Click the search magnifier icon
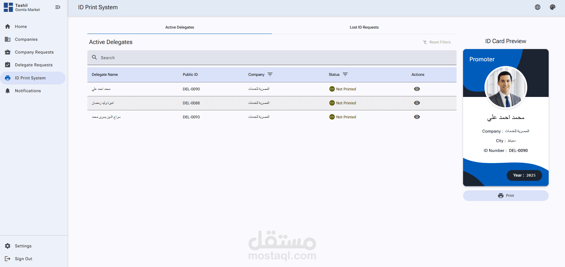Image resolution: width=565 pixels, height=267 pixels. (95, 57)
